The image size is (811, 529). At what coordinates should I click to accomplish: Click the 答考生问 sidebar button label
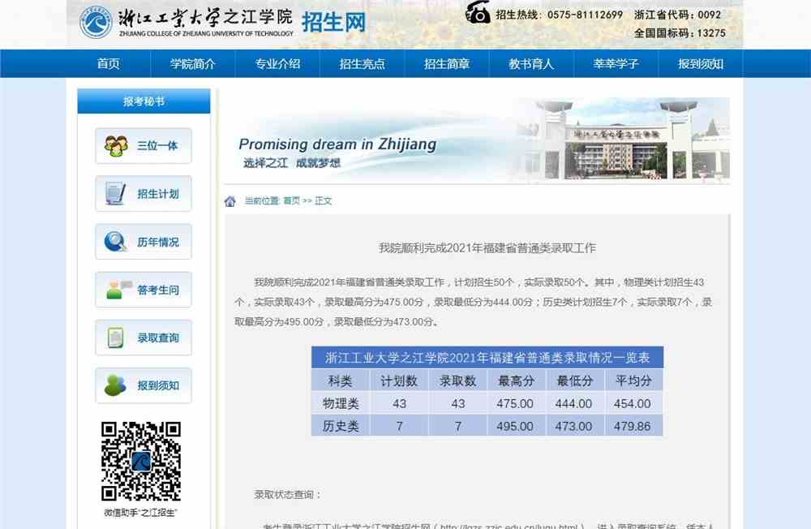click(158, 290)
